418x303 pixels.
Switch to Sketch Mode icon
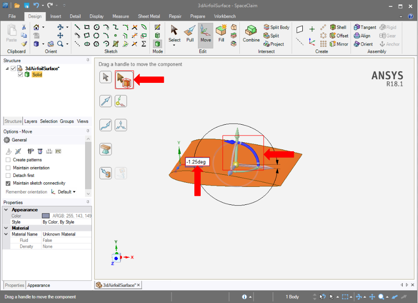coord(157,27)
